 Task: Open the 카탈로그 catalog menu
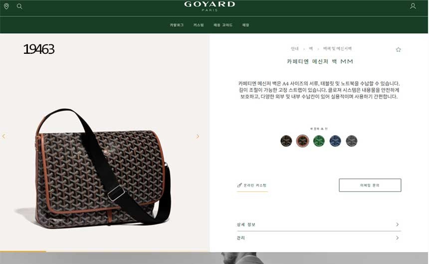pyautogui.click(x=177, y=25)
